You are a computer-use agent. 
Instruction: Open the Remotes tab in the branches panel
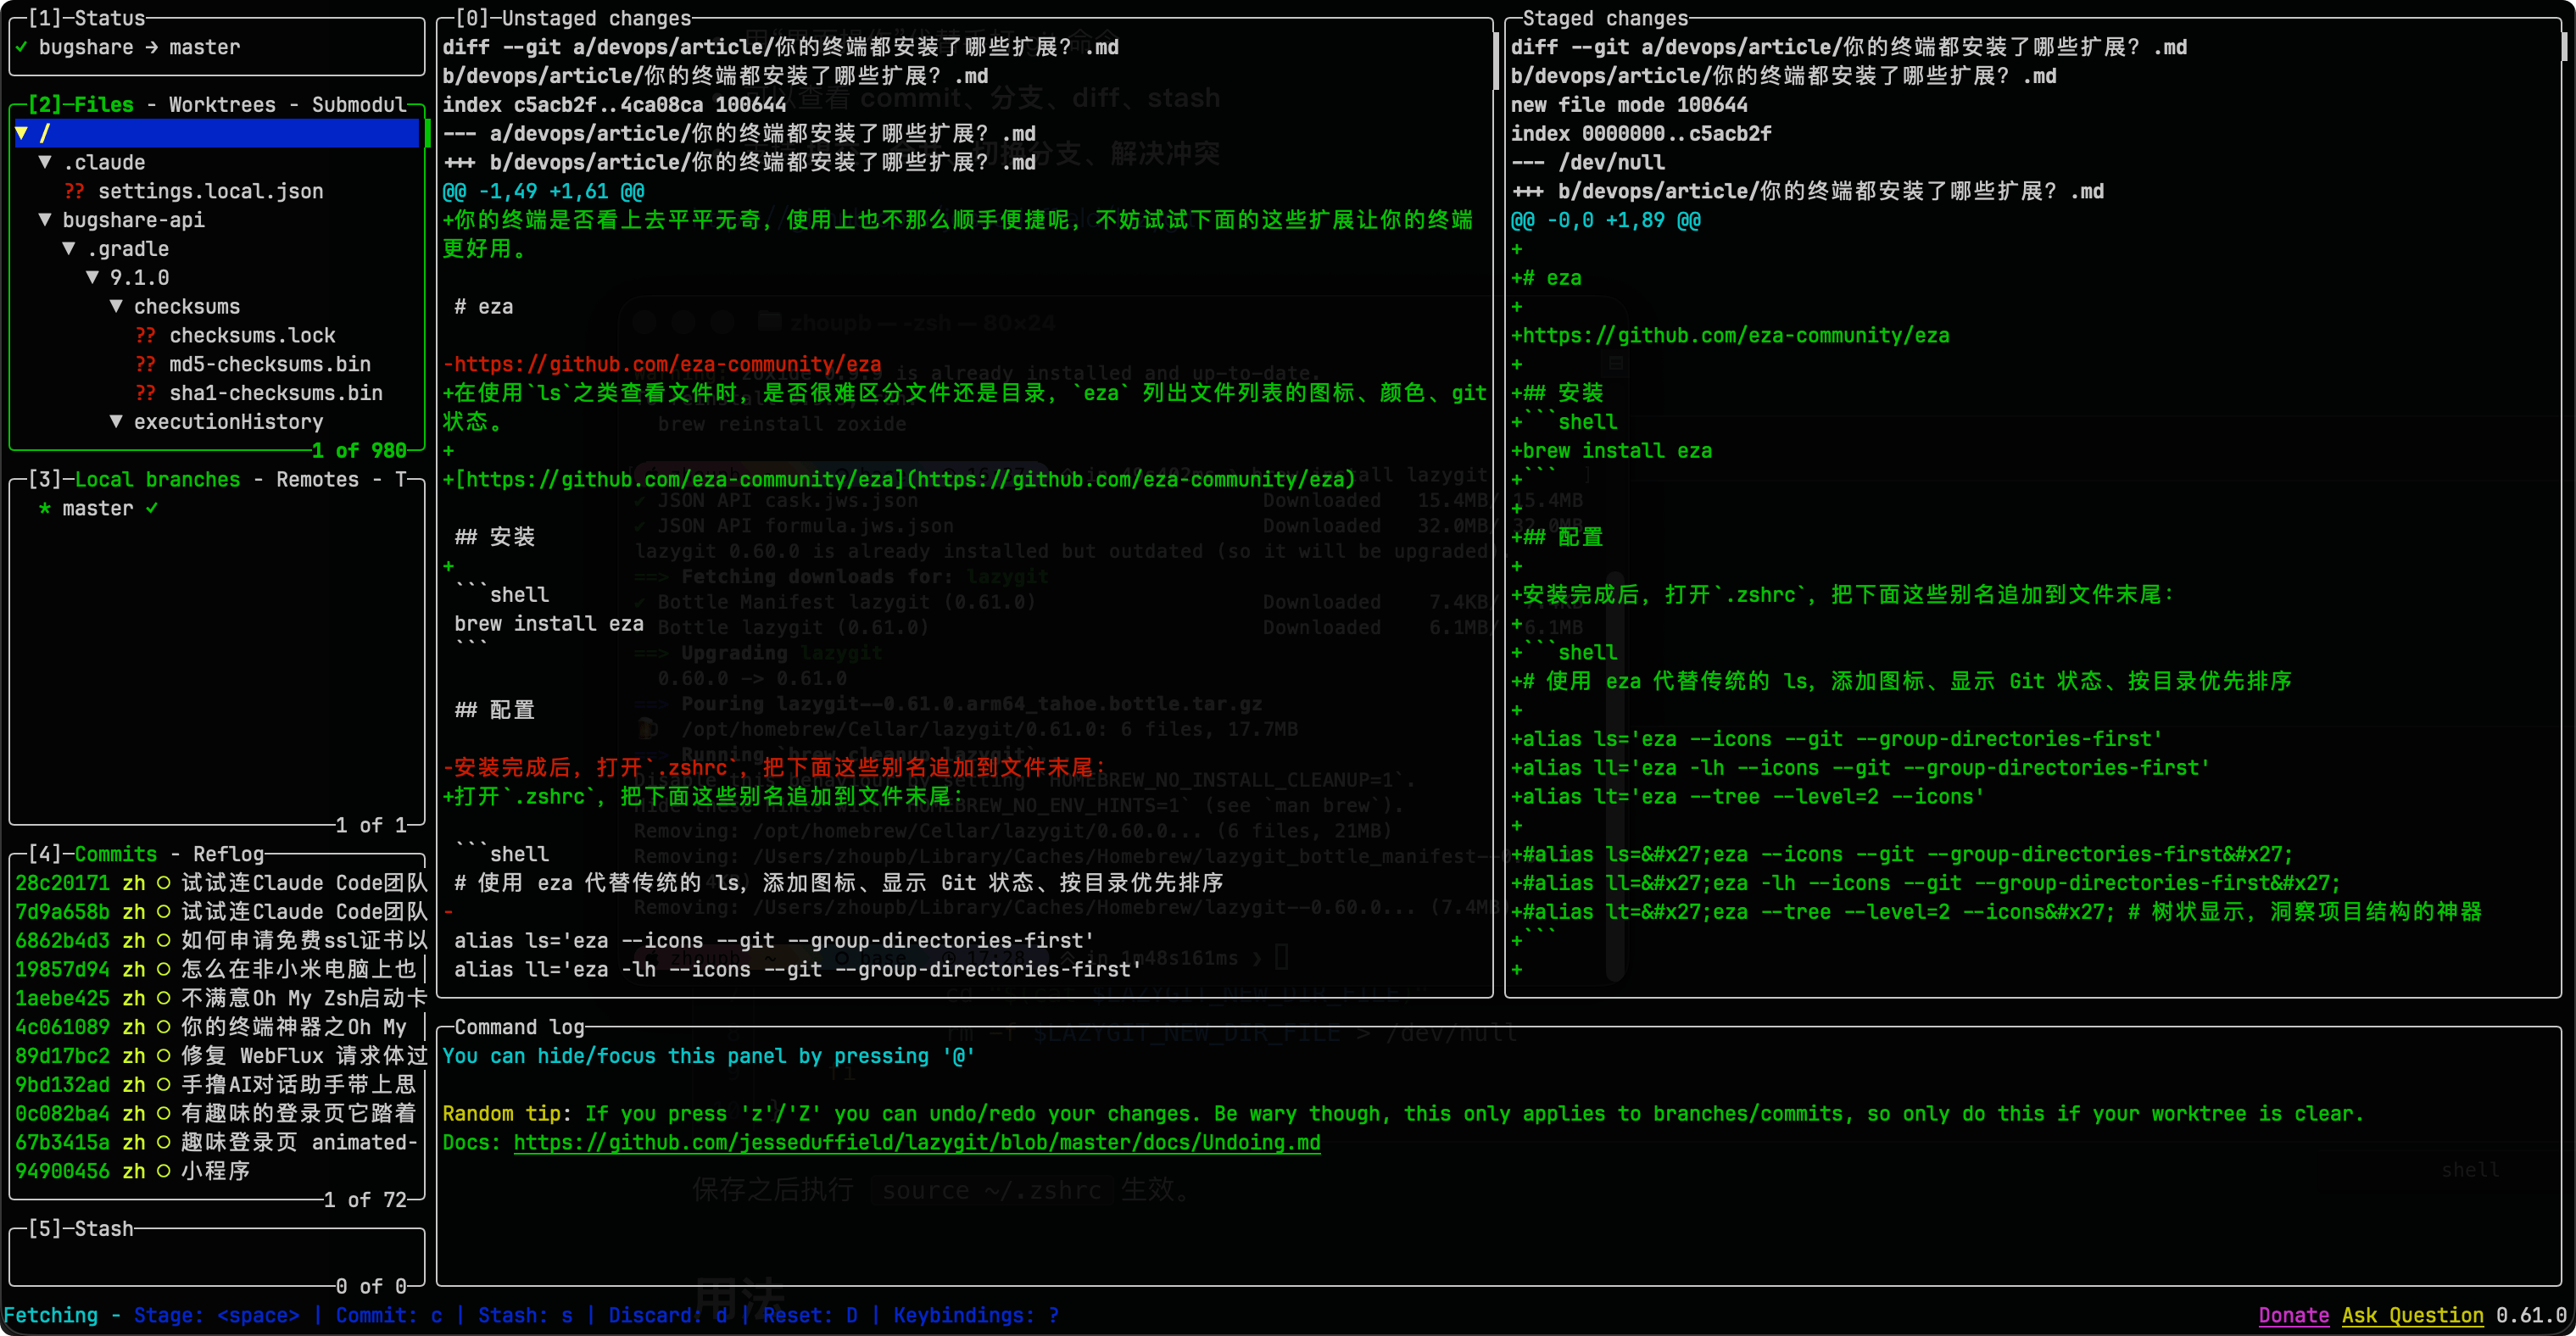click(317, 480)
